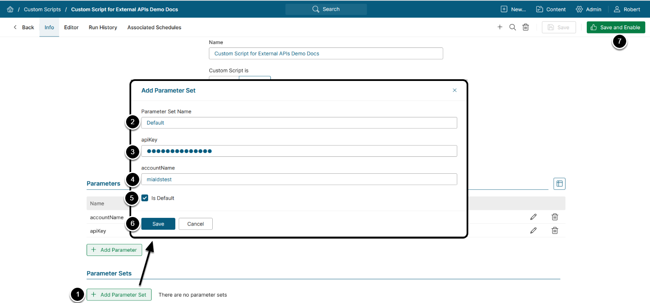Click the trash icon in top toolbar

(x=526, y=27)
